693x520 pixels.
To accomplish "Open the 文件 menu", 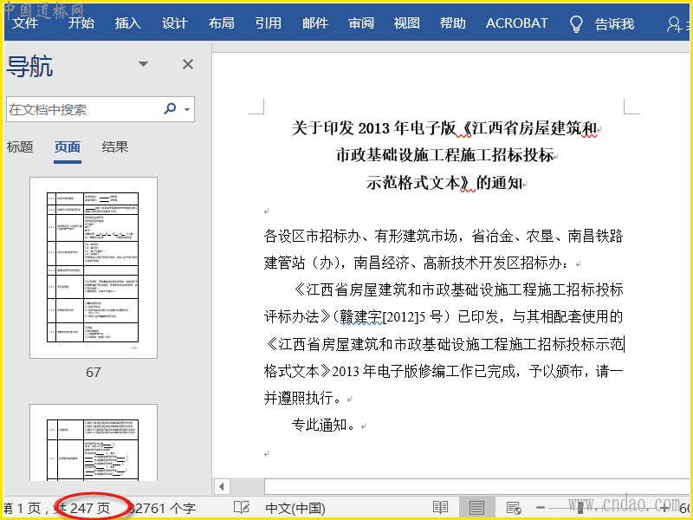I will [25, 23].
